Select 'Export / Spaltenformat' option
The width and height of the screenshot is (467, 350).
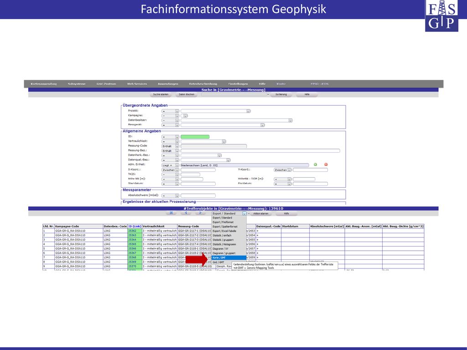[229, 226]
